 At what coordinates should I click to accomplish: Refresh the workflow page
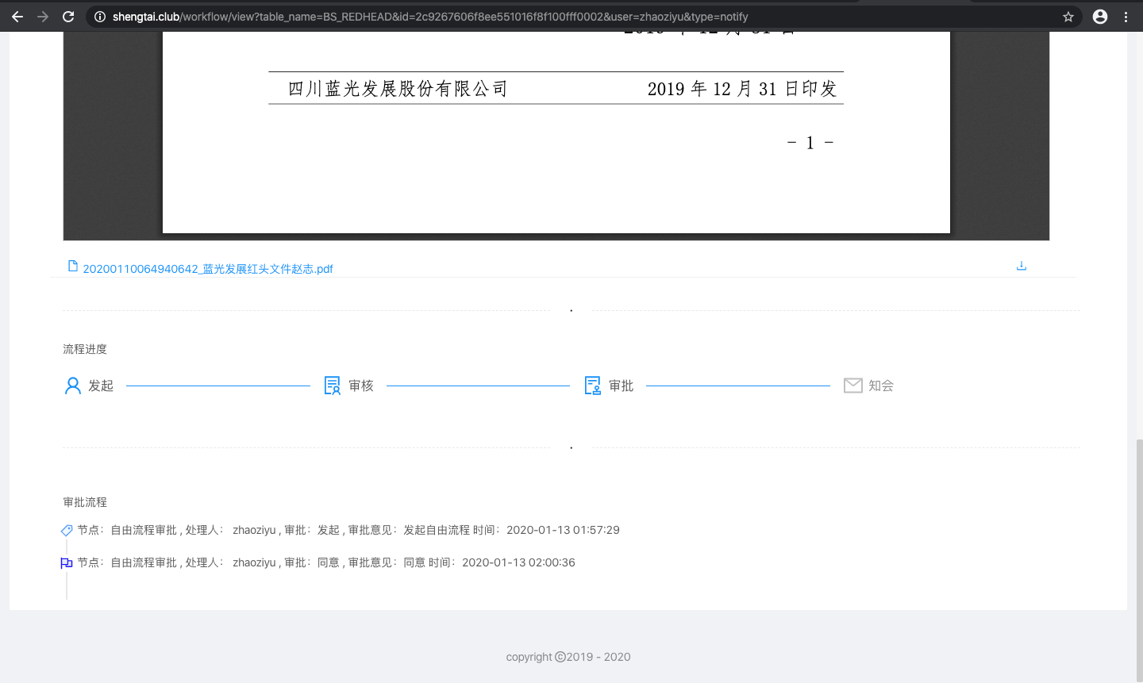click(68, 16)
